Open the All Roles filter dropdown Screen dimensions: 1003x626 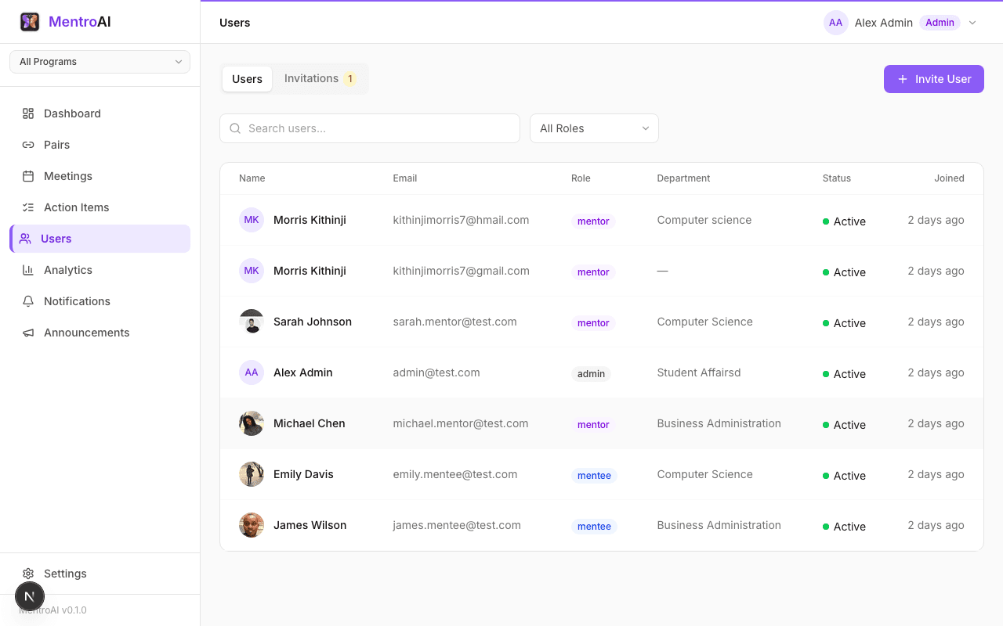(594, 128)
